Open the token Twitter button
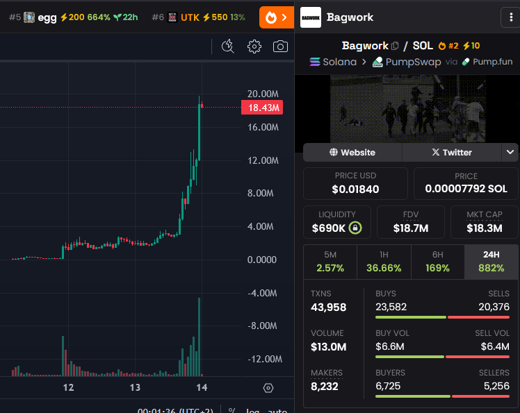The image size is (520, 413). [x=452, y=152]
